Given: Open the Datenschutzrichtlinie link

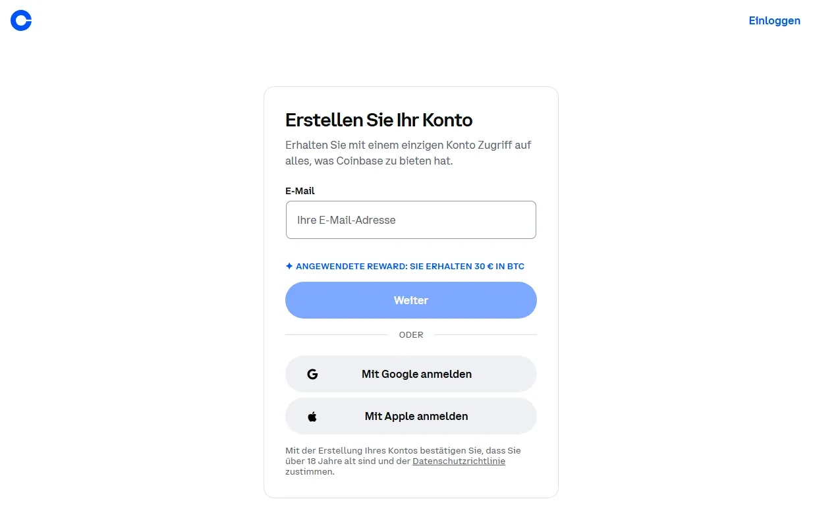Looking at the screenshot, I should pos(459,461).
